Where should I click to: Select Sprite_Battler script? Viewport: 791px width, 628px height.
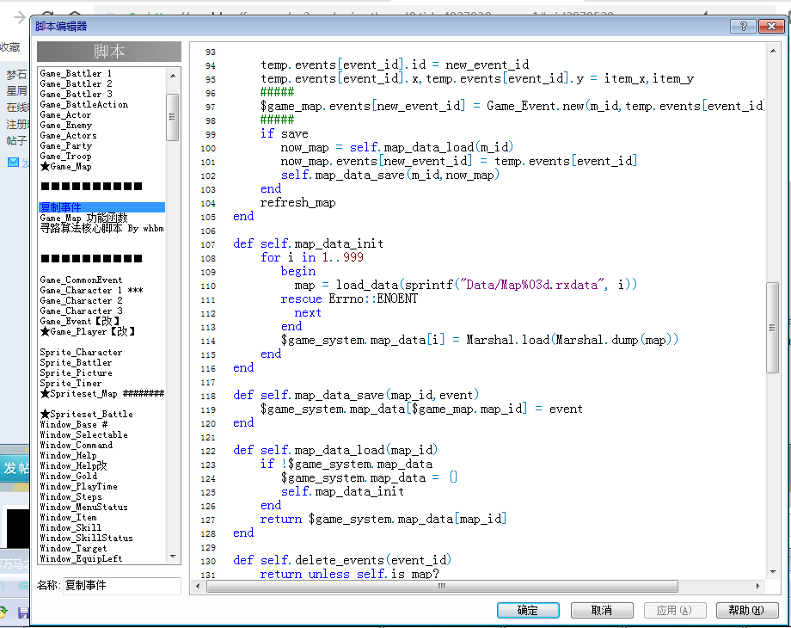click(x=77, y=362)
